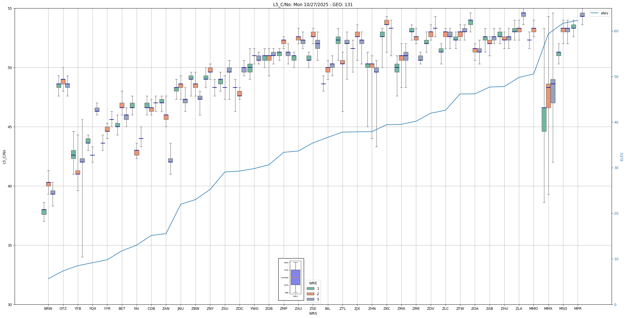626x318 pixels.
Task: Click the 30 tick on left axis
Action: [10, 305]
